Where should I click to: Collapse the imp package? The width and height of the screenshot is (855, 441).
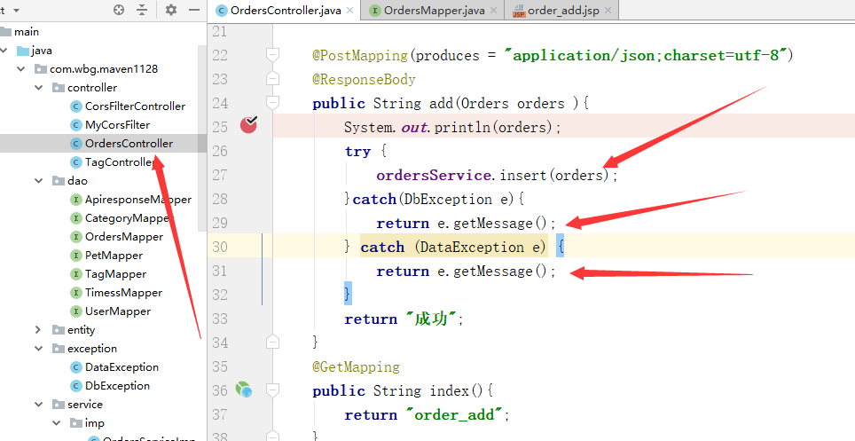pyautogui.click(x=56, y=423)
